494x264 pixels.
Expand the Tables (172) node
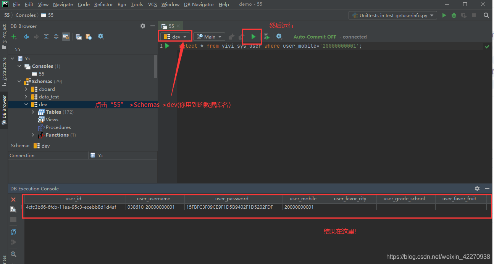[x=33, y=112]
